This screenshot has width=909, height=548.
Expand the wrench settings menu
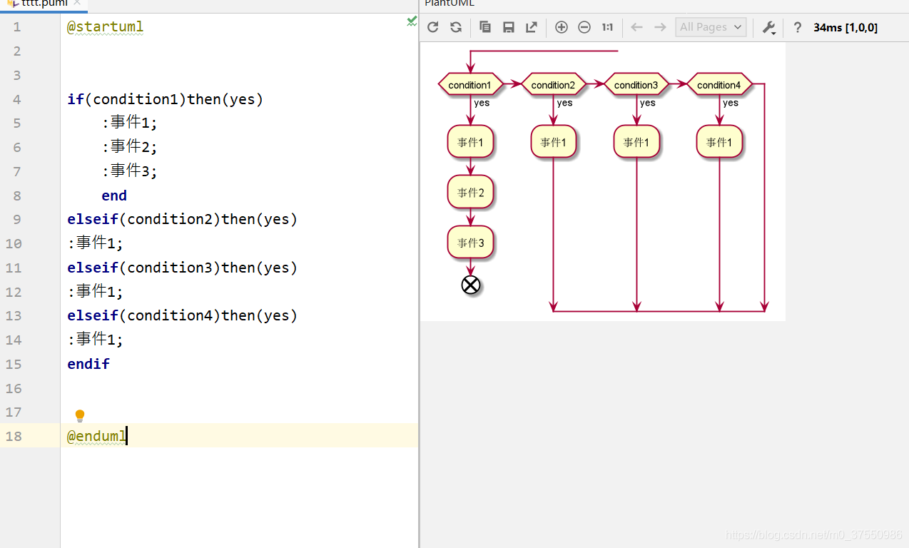(x=768, y=27)
